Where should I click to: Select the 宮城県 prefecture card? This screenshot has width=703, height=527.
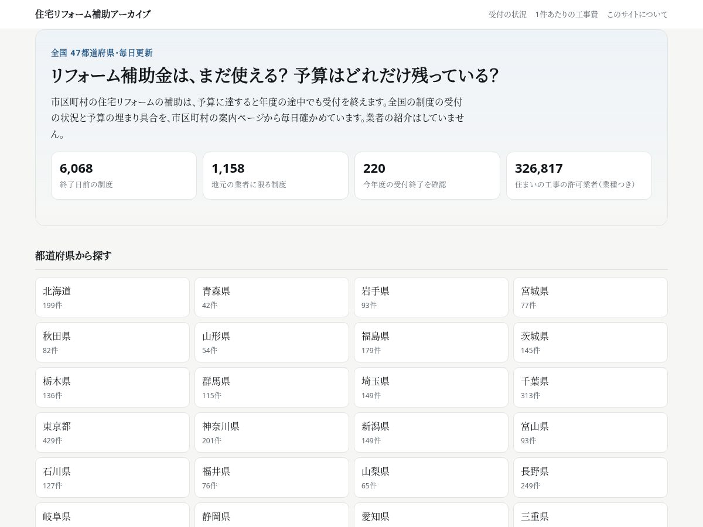click(591, 297)
